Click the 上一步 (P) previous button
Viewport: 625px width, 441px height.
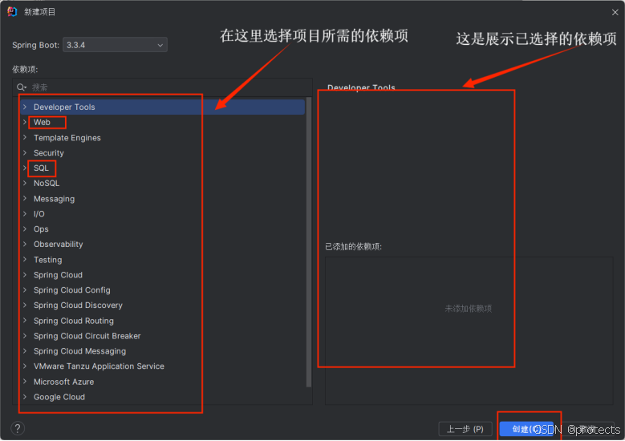(465, 429)
